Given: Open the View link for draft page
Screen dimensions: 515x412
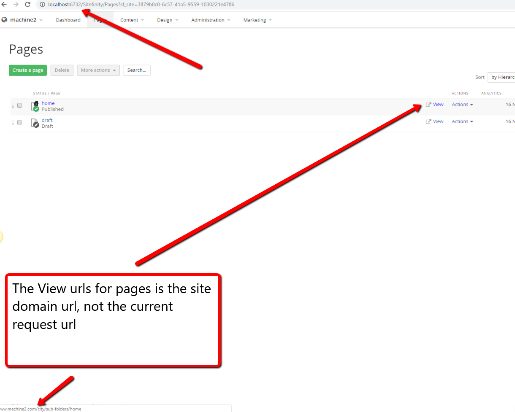Looking at the screenshot, I should (435, 121).
